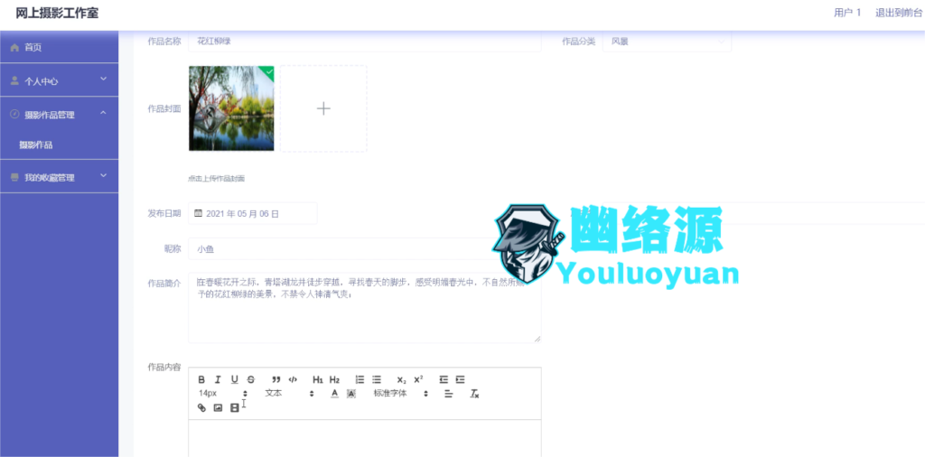Insert an ordered numbered list
The image size is (925, 457).
tap(360, 379)
